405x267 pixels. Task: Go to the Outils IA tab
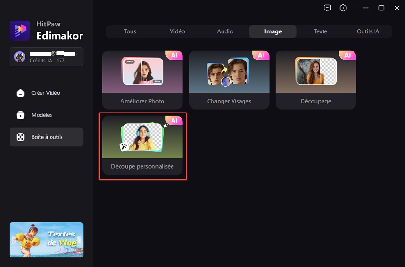coord(368,31)
